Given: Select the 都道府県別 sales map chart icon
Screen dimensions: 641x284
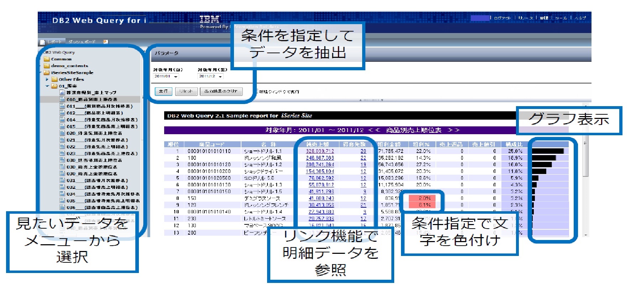Looking at the screenshot, I should click(x=62, y=93).
